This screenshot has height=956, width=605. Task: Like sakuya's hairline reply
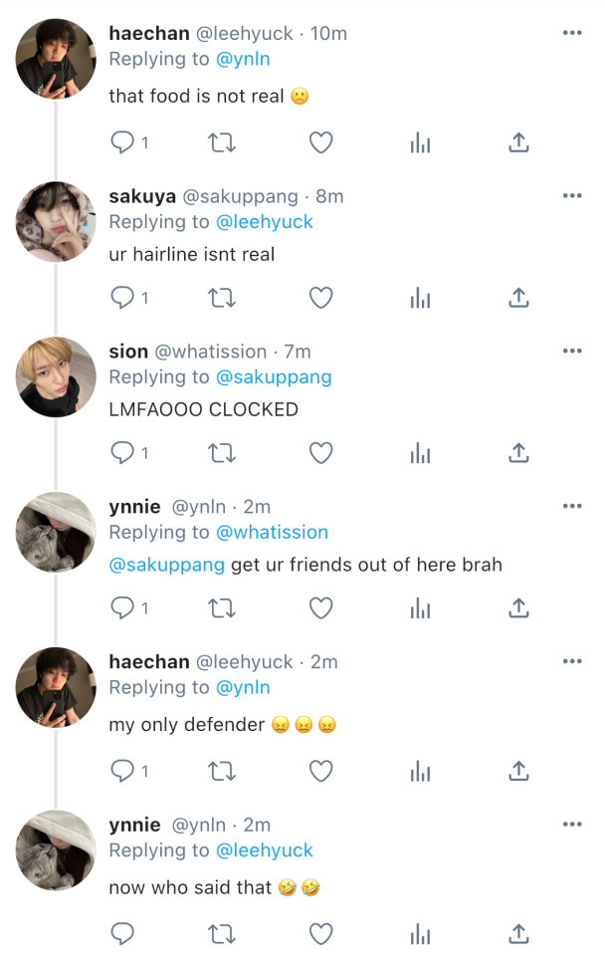(320, 298)
